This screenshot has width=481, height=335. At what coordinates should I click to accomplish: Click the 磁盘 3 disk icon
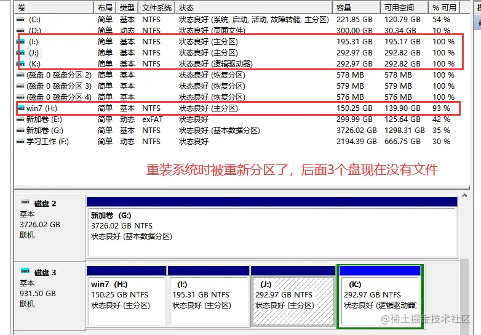[x=25, y=271]
